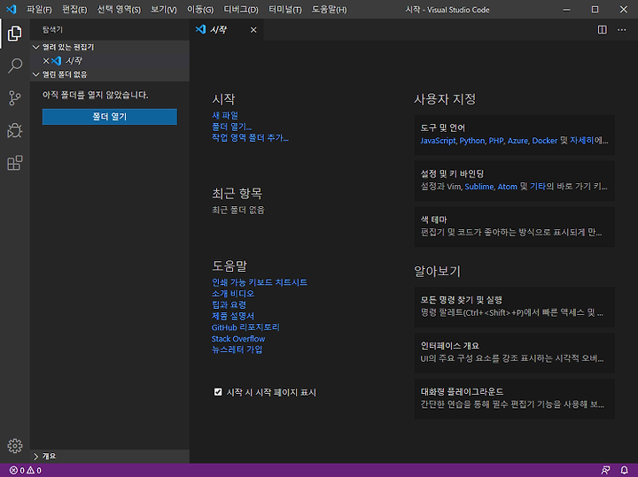This screenshot has height=477, width=638.
Task: Click the warnings icon in status bar
Action: [30, 470]
